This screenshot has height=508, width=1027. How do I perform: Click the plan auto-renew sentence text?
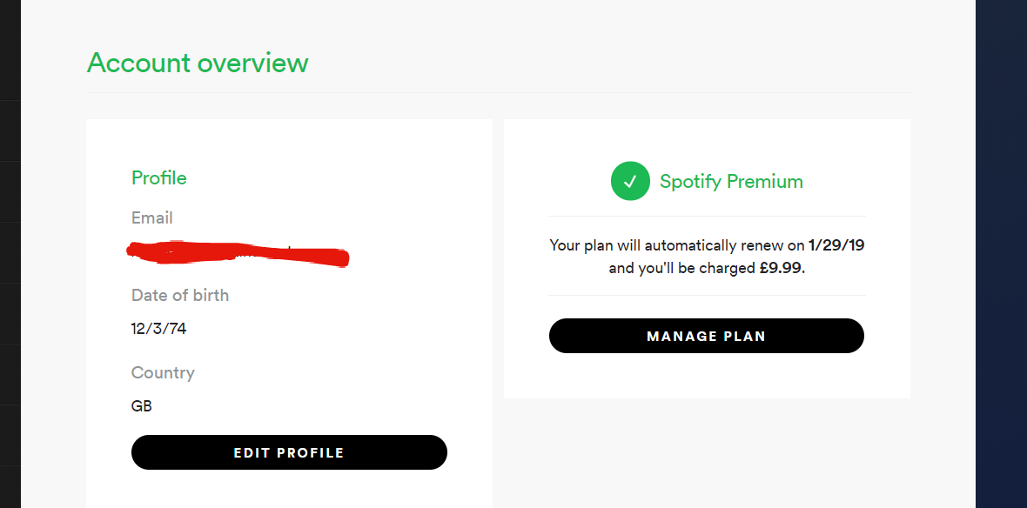[x=707, y=257]
